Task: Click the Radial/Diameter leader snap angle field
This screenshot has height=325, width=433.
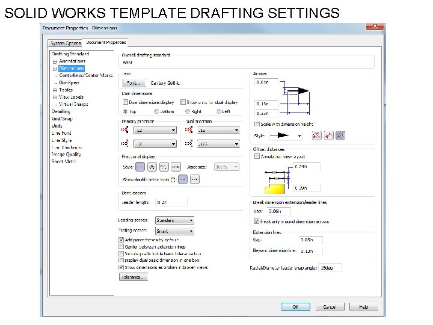Action: [330, 268]
